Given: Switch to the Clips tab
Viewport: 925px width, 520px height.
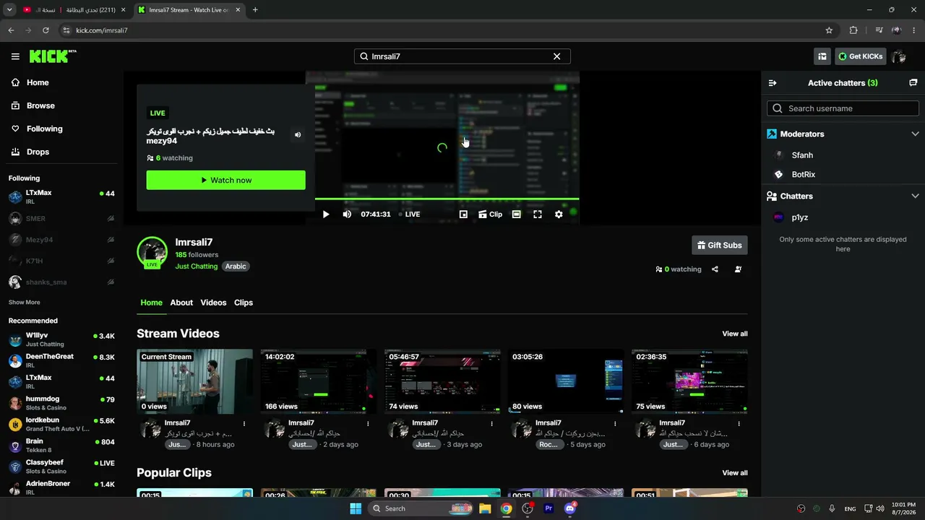Looking at the screenshot, I should click(x=244, y=303).
